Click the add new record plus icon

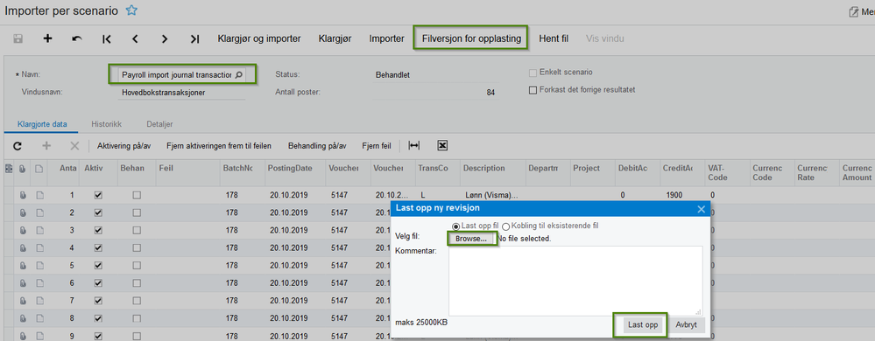coord(48,38)
